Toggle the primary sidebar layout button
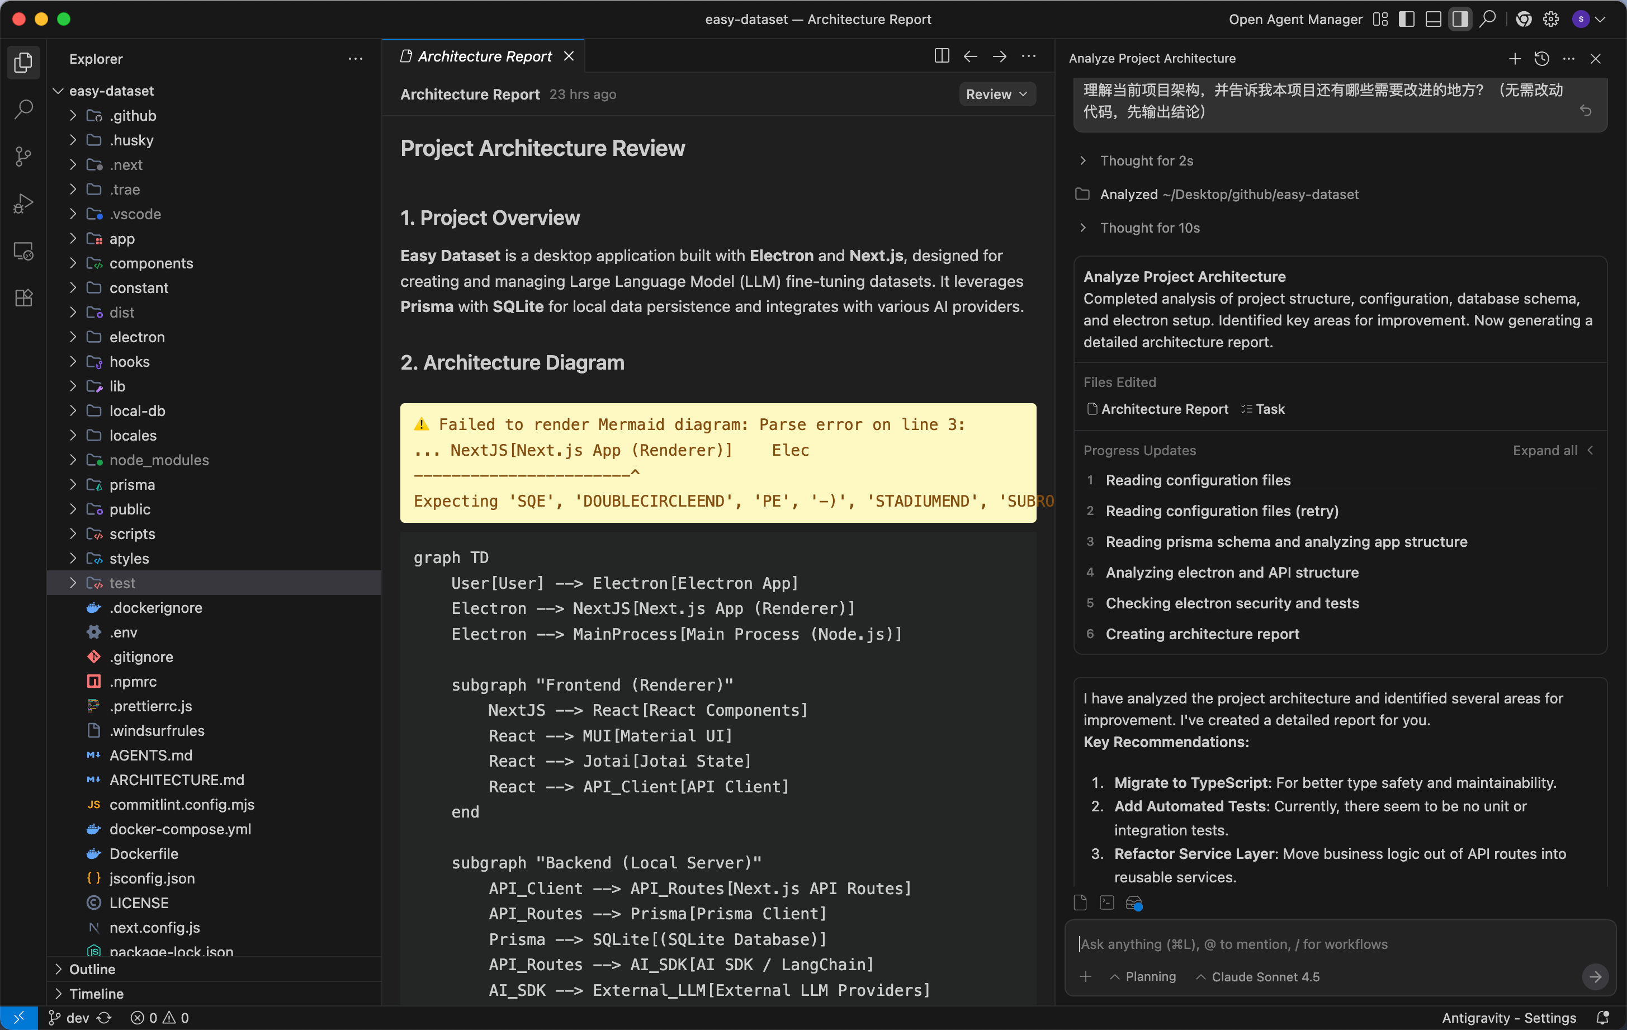Image resolution: width=1627 pixels, height=1030 pixels. coord(1406,19)
